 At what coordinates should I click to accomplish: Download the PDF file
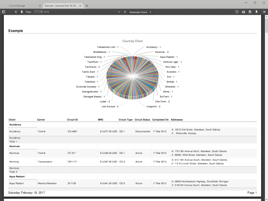coord(250,12)
